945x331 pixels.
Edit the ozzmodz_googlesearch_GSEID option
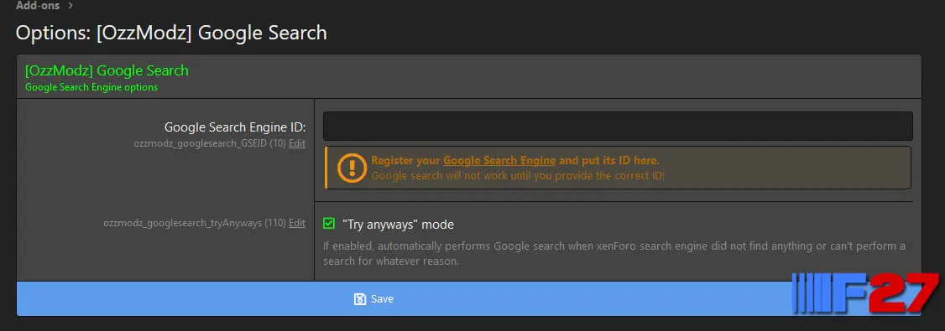pos(297,144)
